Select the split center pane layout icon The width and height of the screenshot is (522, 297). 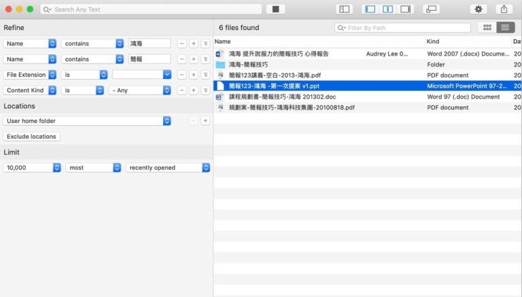(x=388, y=10)
